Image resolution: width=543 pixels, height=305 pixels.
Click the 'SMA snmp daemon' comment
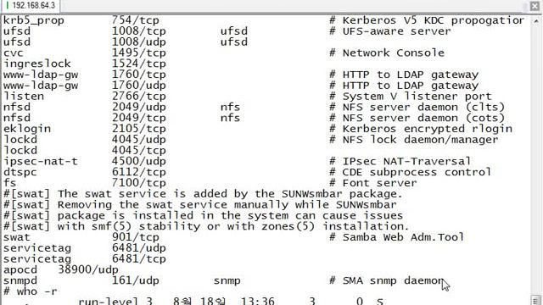coord(393,280)
